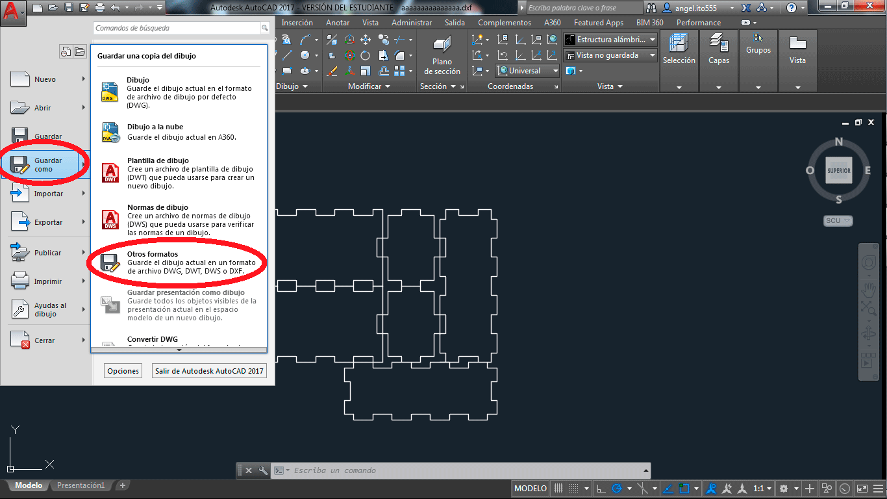Image resolution: width=887 pixels, height=499 pixels.
Task: Open the SCU dropdown under ViewCube
Action: (x=838, y=220)
